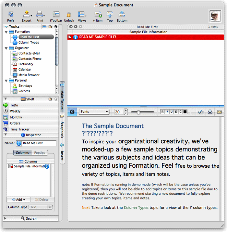Collapse the Shelf panel triangle
227x232 pixels.
click(6, 99)
